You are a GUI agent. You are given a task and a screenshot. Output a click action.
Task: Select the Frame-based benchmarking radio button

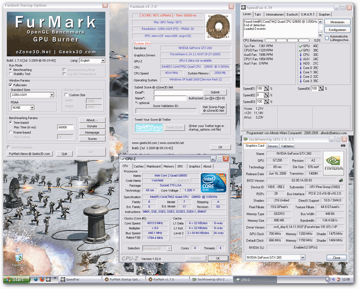coord(11,132)
